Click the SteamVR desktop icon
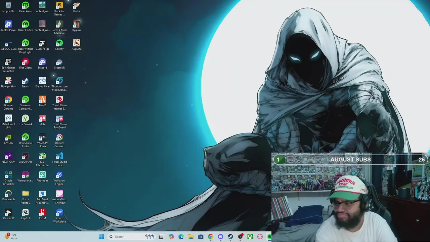430x242 pixels. [59, 64]
